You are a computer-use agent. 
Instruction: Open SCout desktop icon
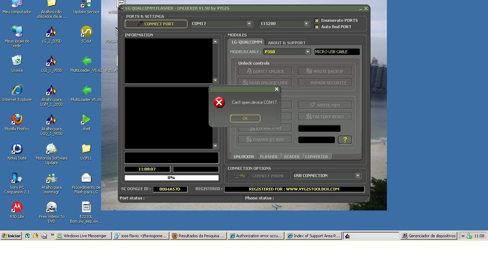tap(86, 34)
